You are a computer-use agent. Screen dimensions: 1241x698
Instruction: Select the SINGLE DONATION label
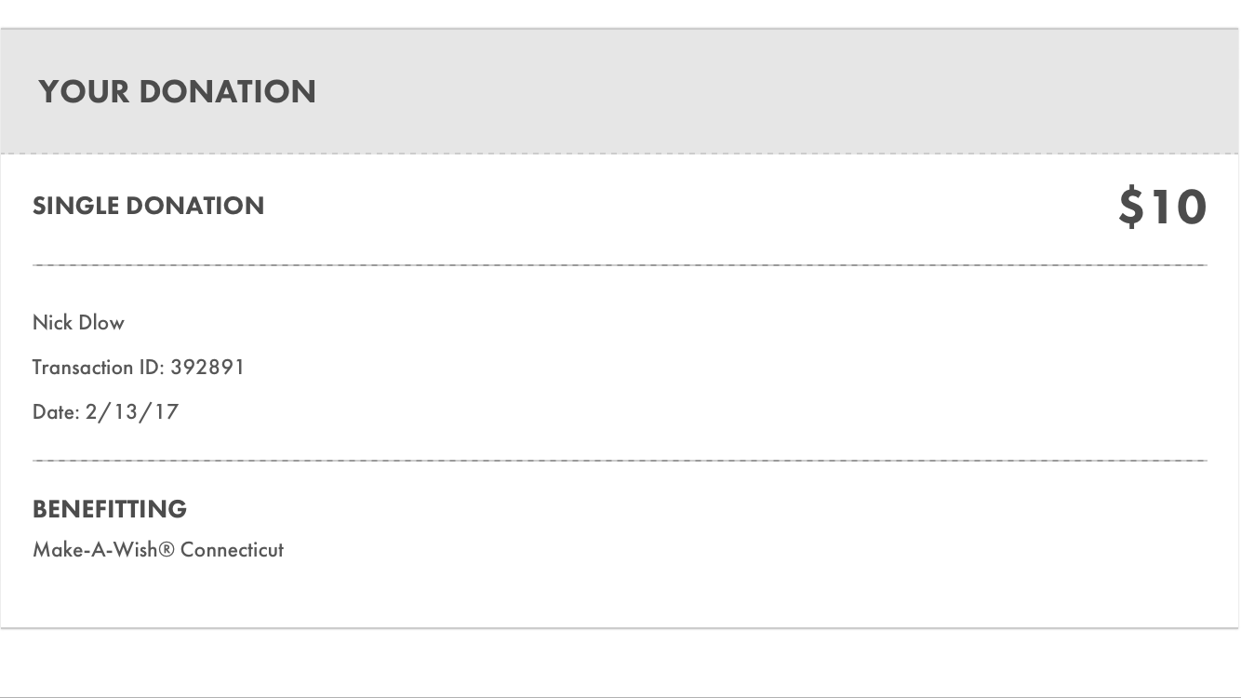pos(148,206)
